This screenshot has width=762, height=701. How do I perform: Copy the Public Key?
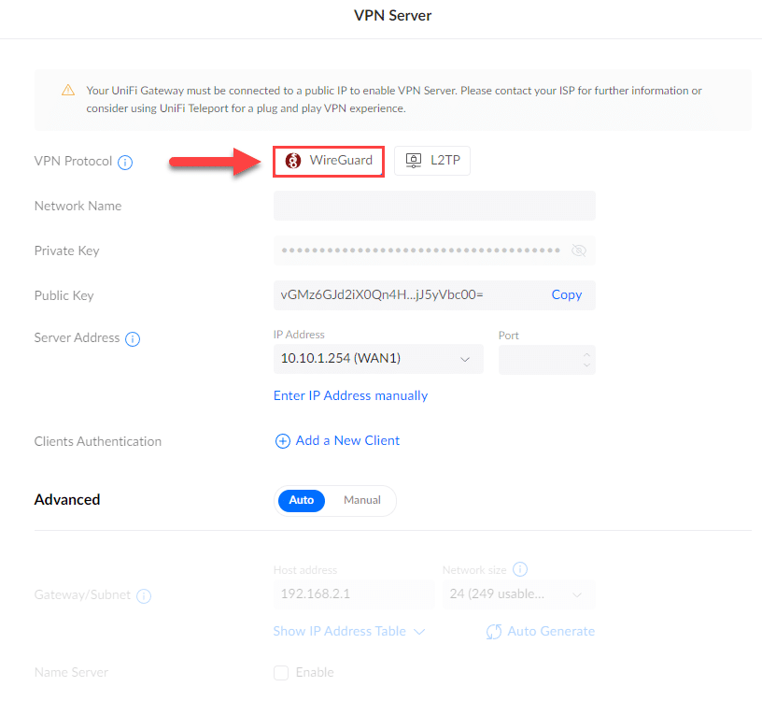click(x=566, y=294)
